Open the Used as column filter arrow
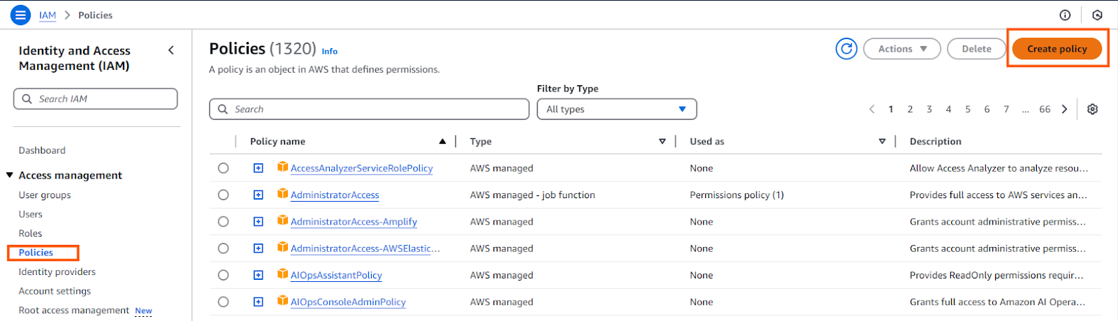The width and height of the screenshot is (1118, 321). pos(883,141)
